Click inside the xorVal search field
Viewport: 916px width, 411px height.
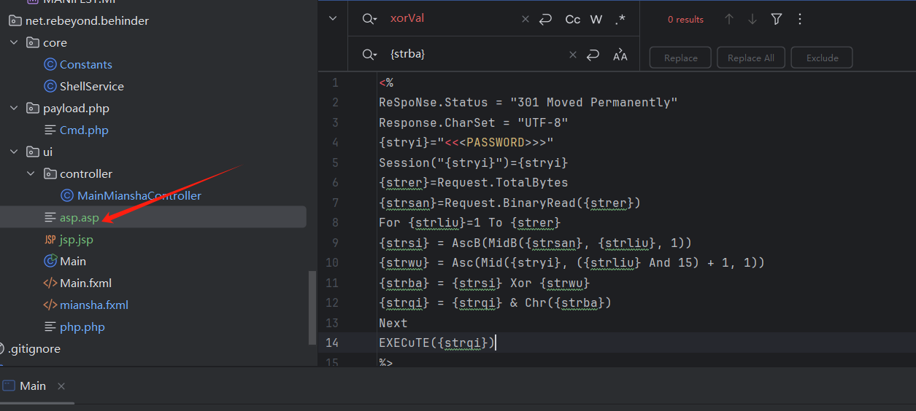[453, 19]
